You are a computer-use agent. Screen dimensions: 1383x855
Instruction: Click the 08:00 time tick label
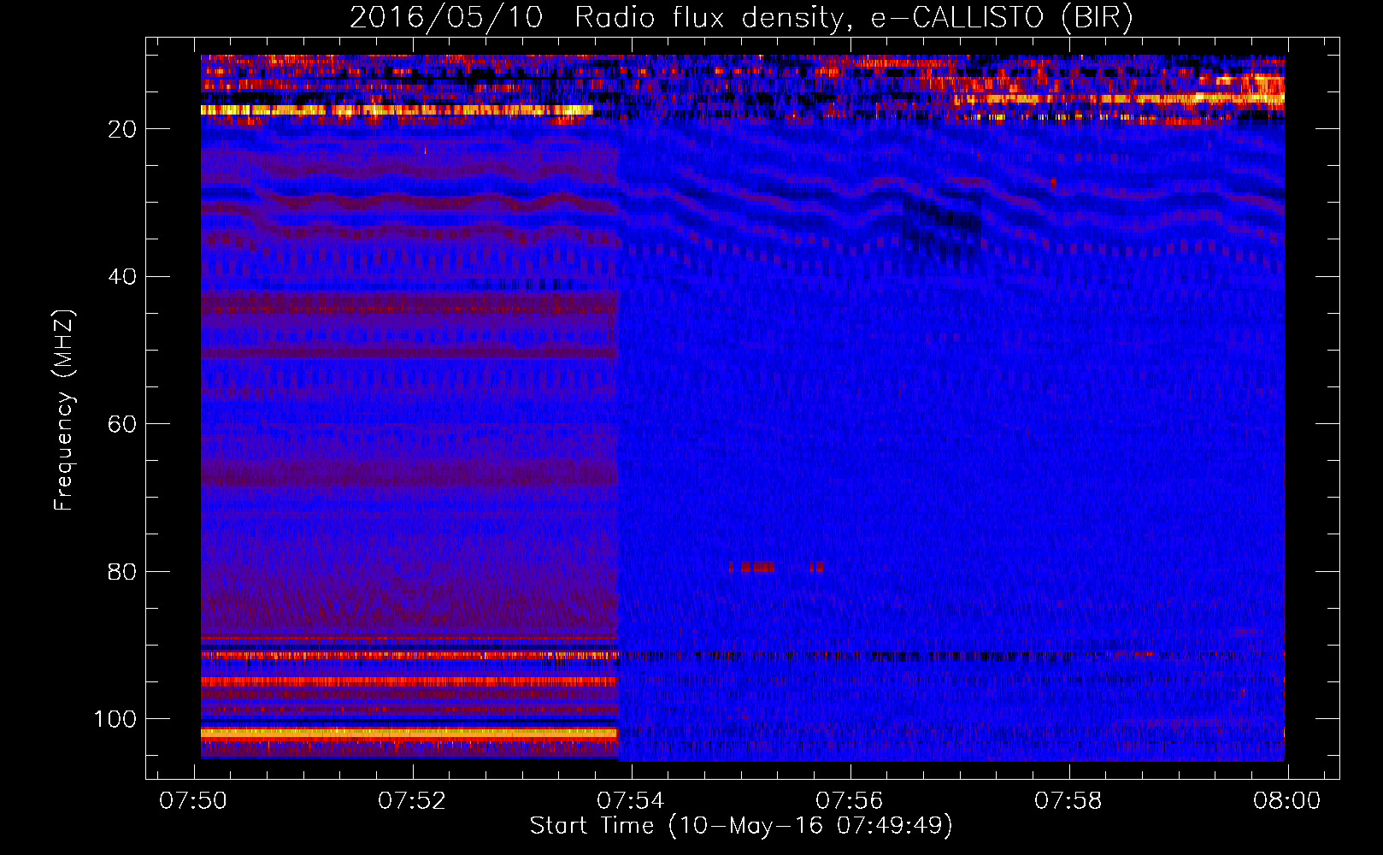(x=1287, y=801)
